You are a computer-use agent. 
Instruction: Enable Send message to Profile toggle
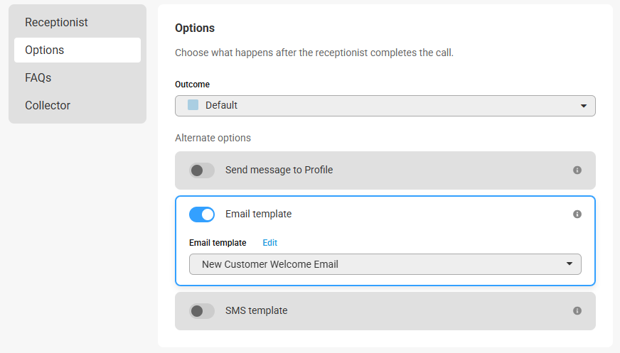pyautogui.click(x=202, y=170)
